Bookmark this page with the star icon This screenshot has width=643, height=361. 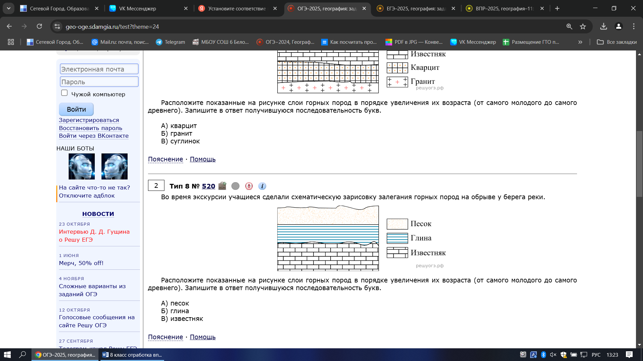pyautogui.click(x=583, y=26)
